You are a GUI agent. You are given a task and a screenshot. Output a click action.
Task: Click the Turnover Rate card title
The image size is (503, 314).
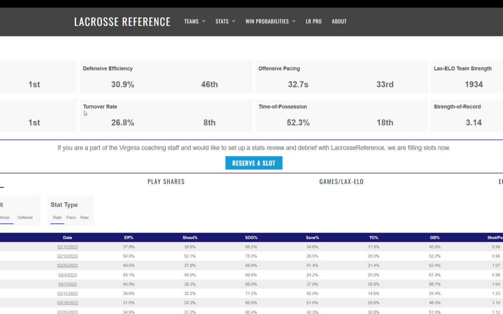click(100, 107)
